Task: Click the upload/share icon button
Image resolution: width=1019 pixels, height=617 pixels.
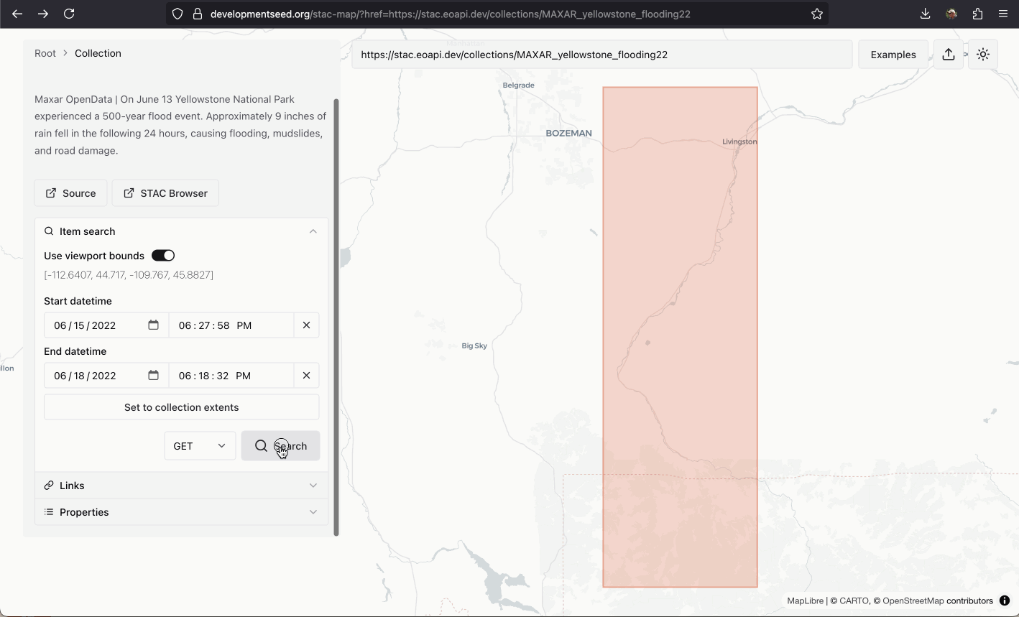Action: tap(949, 55)
